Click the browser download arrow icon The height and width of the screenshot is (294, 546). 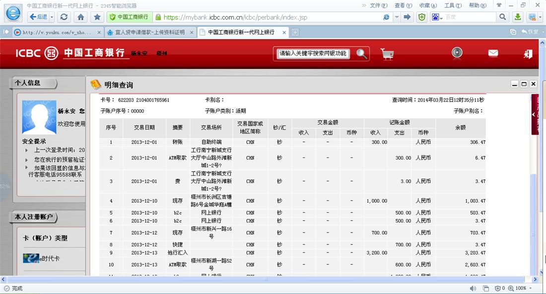coord(517,17)
